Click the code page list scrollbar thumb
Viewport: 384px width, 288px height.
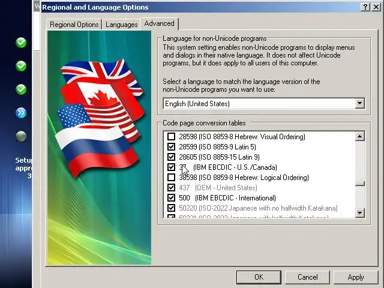coord(359,184)
